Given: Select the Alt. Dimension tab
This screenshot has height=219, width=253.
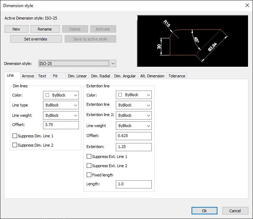Looking at the screenshot, I should [x=152, y=76].
